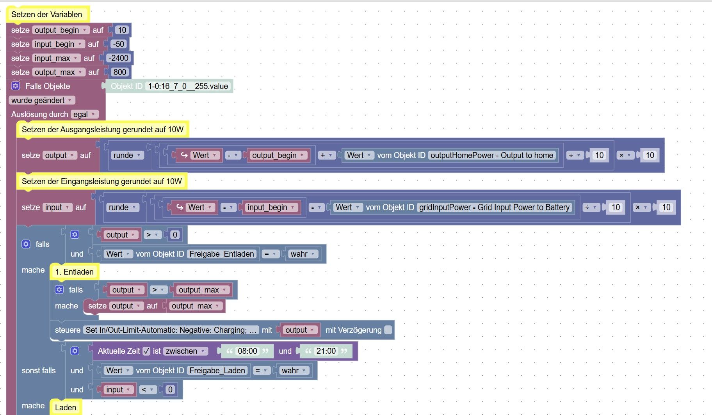Enable the mit Verzögerung checkbox

tap(388, 330)
